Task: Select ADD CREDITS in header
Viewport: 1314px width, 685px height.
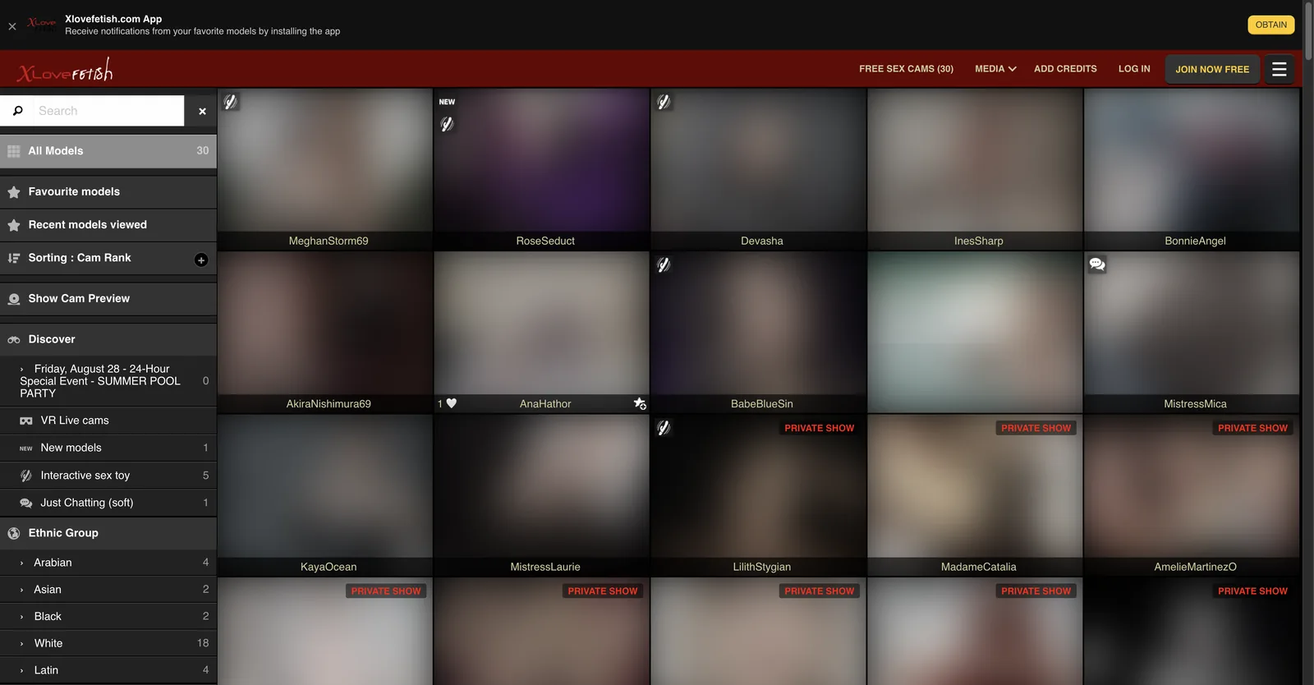Action: pos(1065,69)
